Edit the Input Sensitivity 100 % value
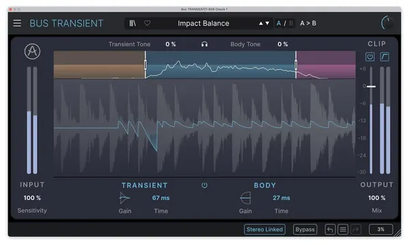The height and width of the screenshot is (245, 409). [x=32, y=198]
